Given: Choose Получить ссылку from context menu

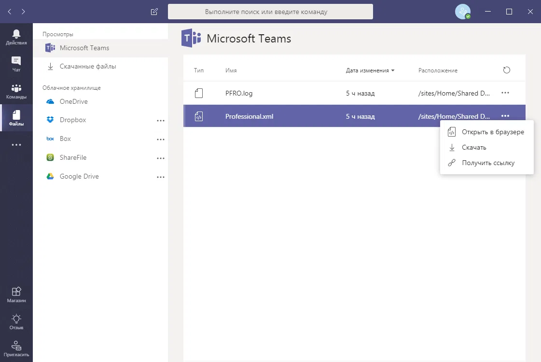Looking at the screenshot, I should 487,163.
